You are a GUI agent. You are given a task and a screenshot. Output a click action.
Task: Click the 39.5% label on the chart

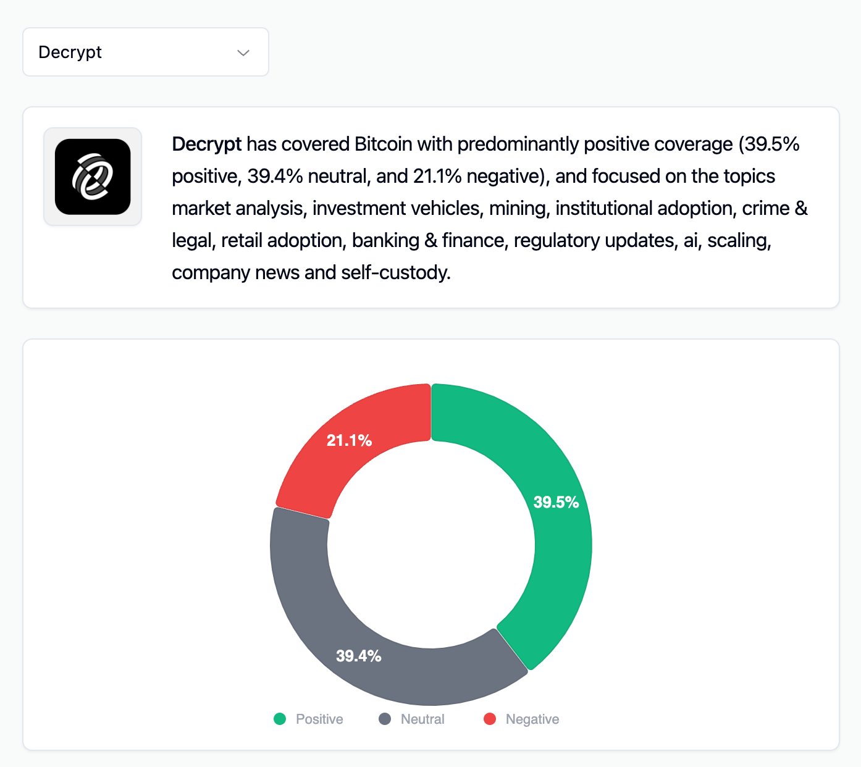556,502
